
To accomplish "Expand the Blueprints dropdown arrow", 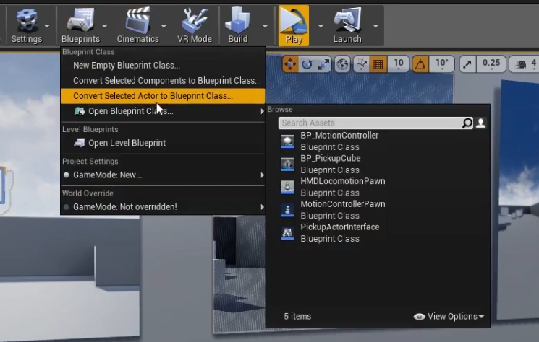I will click(x=104, y=26).
